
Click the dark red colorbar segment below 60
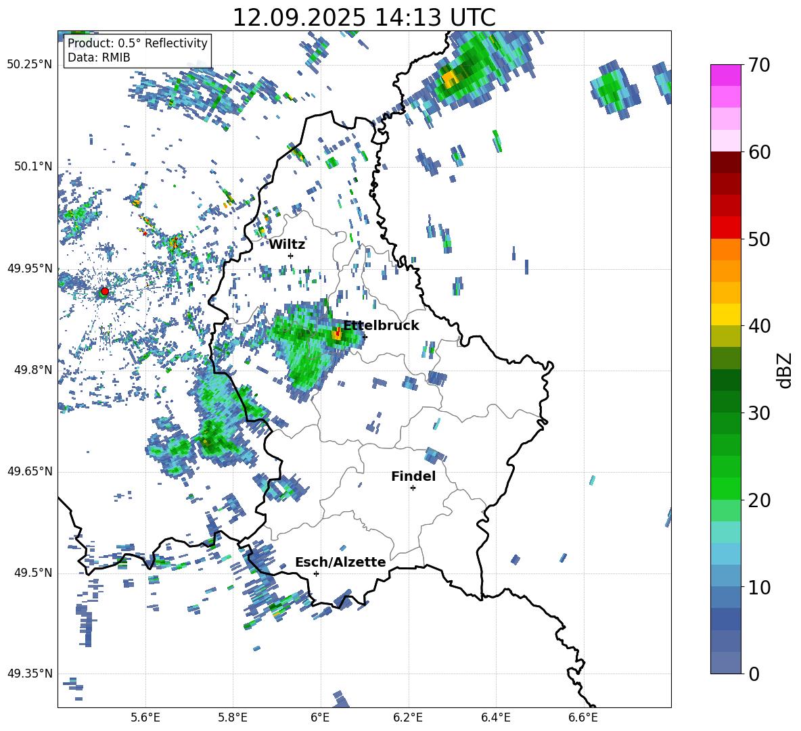pos(725,162)
